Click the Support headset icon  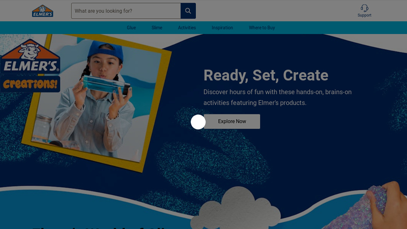[364, 8]
